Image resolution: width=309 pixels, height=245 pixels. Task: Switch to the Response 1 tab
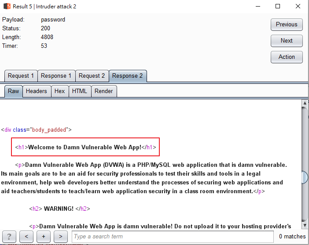(x=56, y=76)
